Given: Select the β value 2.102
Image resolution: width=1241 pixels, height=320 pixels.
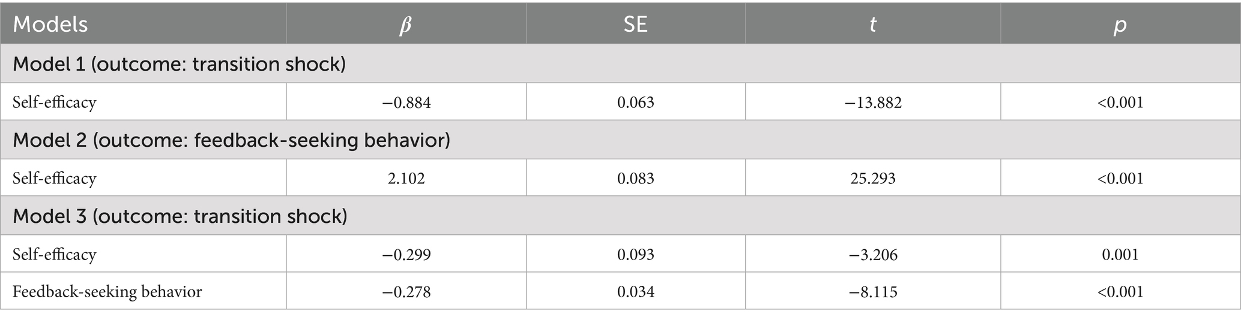Looking at the screenshot, I should pos(406,179).
